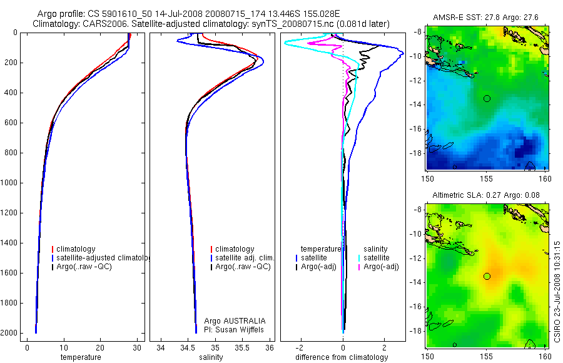Click the 'Climatology: CARS2006' subtitle line
This screenshot has width=563, height=363.
211,24
